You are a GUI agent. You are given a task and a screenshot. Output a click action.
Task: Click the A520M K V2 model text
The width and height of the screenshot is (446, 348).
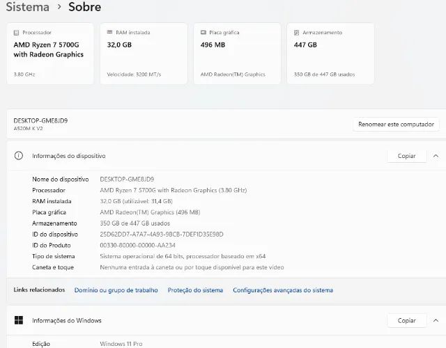point(28,128)
